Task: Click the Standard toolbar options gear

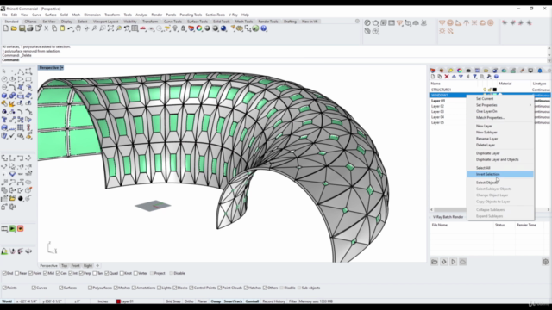Action: point(357,21)
